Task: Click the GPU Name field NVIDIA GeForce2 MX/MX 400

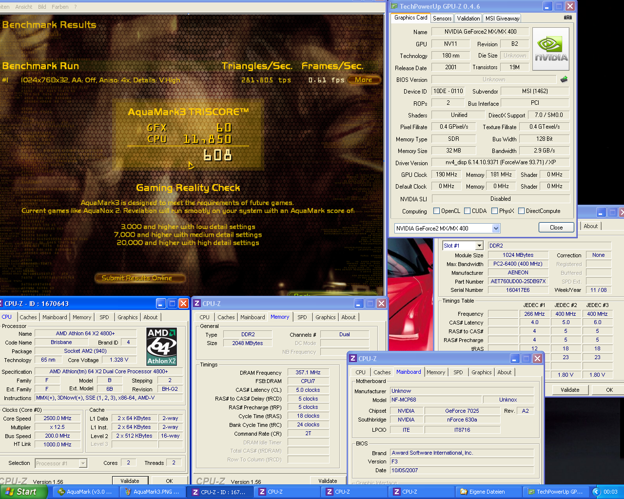Action: click(480, 32)
